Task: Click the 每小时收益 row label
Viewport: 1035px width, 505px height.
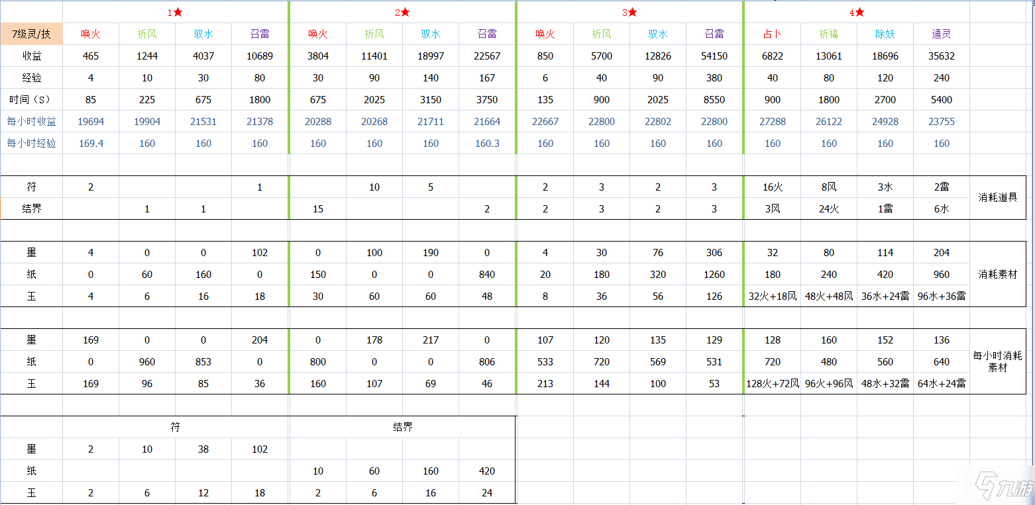Action: pos(32,122)
